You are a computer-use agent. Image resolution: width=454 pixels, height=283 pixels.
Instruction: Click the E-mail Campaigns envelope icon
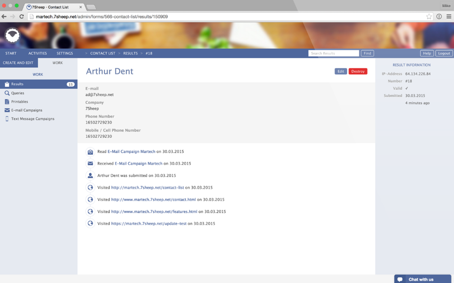[x=7, y=110]
